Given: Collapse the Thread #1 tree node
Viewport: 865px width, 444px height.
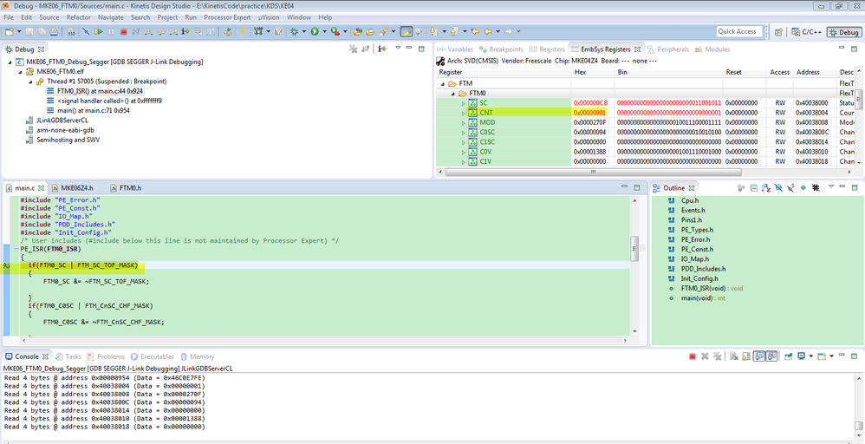Looking at the screenshot, I should click(x=30, y=82).
